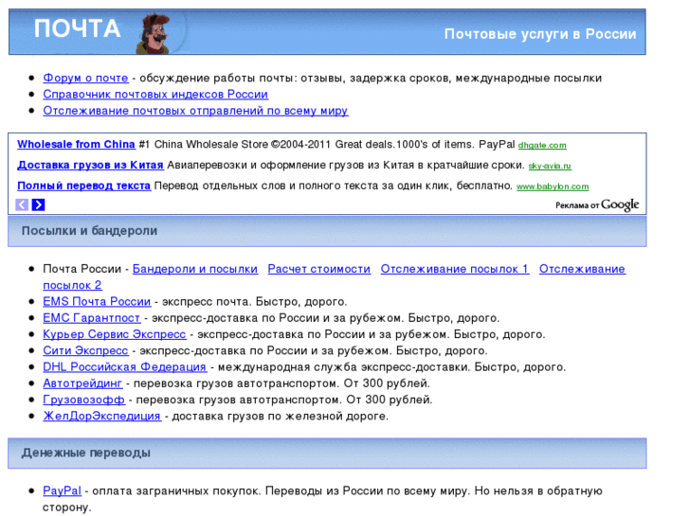Click the text 'Почта России -'

(x=85, y=269)
